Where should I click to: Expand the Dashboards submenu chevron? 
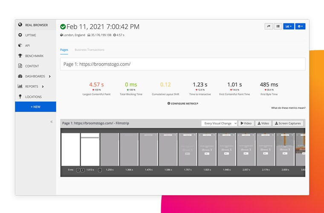49,76
